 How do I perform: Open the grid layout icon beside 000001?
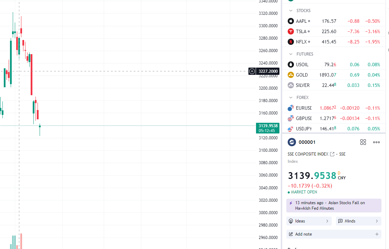363,142
